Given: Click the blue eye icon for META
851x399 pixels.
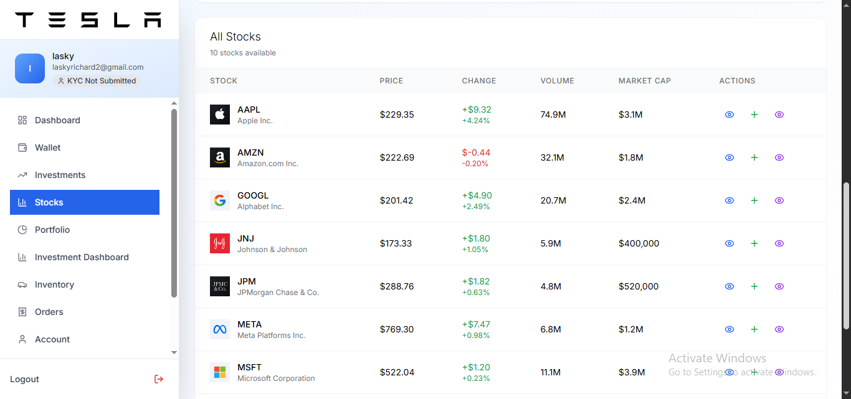Looking at the screenshot, I should tap(730, 329).
